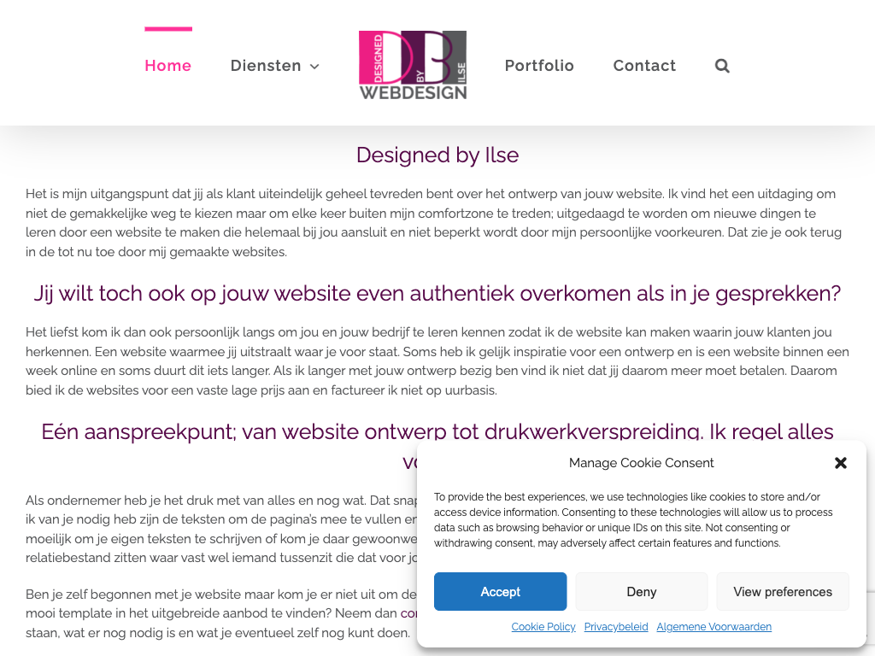Click the cookie consent description text
This screenshot has height=656, width=875.
coord(632,519)
